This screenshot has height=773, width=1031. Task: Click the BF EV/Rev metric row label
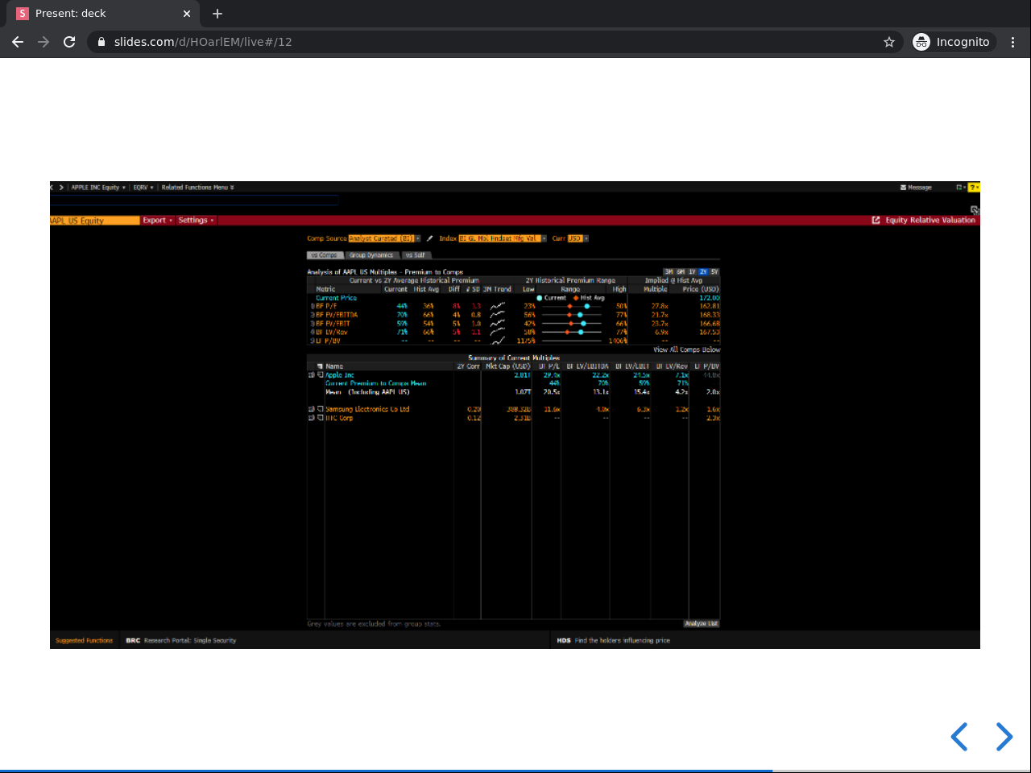(331, 332)
